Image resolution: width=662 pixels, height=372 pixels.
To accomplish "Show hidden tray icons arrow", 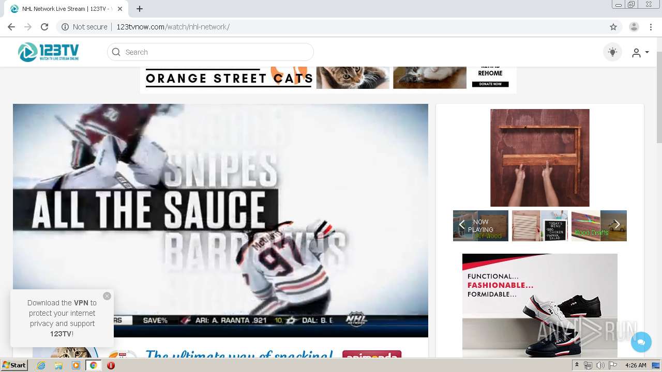I will (x=577, y=365).
